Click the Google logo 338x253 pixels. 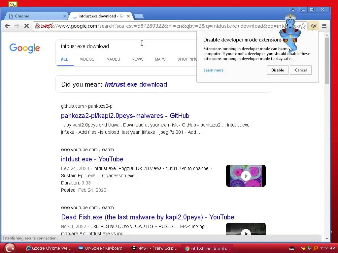point(24,48)
